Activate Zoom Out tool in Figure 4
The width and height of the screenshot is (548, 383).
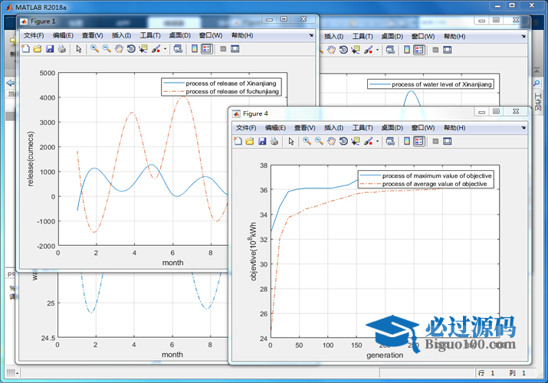pos(319,141)
